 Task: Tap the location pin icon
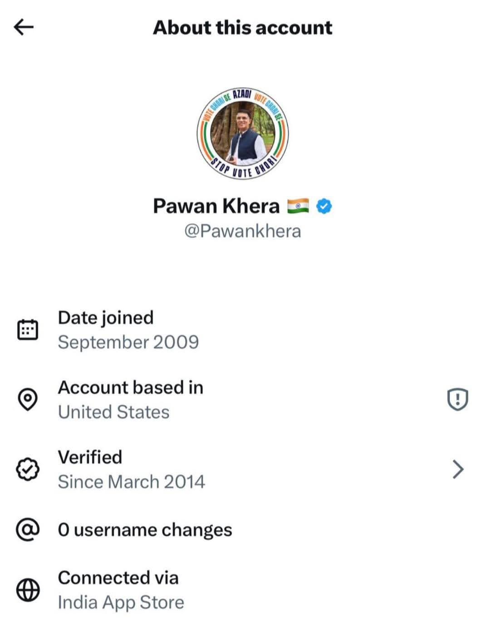pyautogui.click(x=28, y=399)
